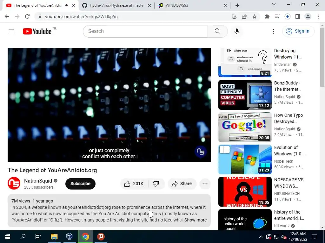
Task: Click the NationSquid watermark in the video
Action: (x=201, y=152)
